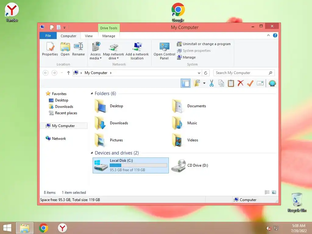The image size is (312, 234).
Task: Click Add a network location icon
Action: click(x=137, y=51)
